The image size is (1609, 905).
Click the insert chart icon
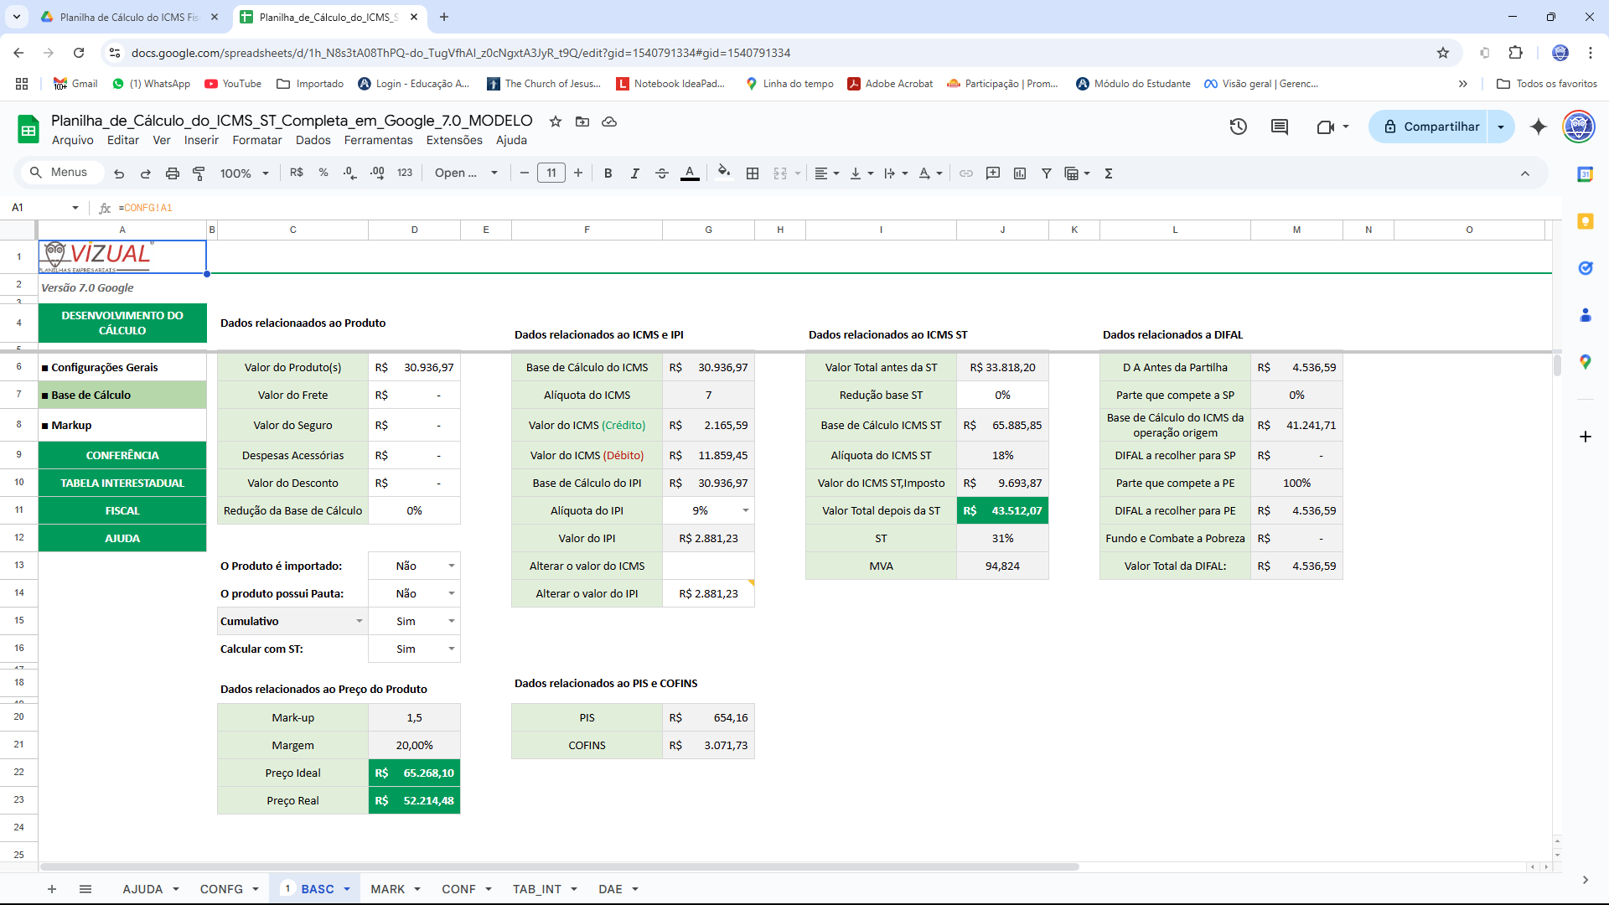(x=1020, y=173)
